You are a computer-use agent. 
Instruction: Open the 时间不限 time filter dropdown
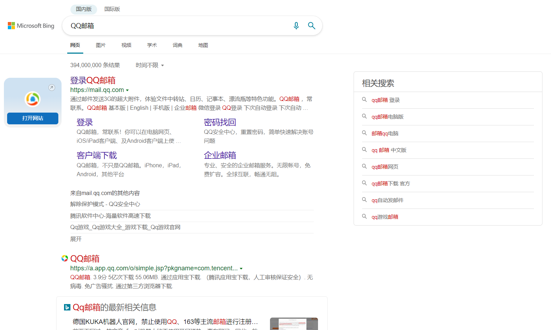tap(150, 65)
